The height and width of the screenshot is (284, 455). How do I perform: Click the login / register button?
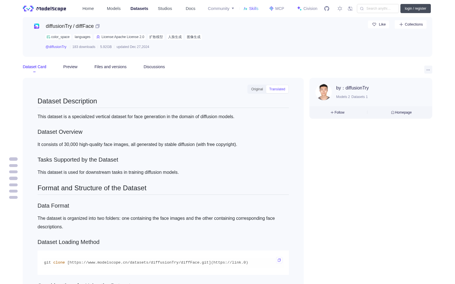point(415,9)
